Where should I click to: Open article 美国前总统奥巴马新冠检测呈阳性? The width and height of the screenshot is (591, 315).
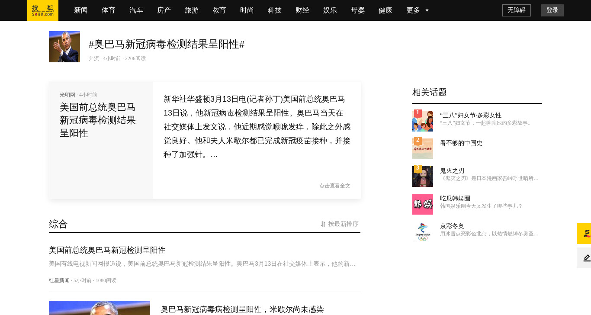click(x=107, y=250)
